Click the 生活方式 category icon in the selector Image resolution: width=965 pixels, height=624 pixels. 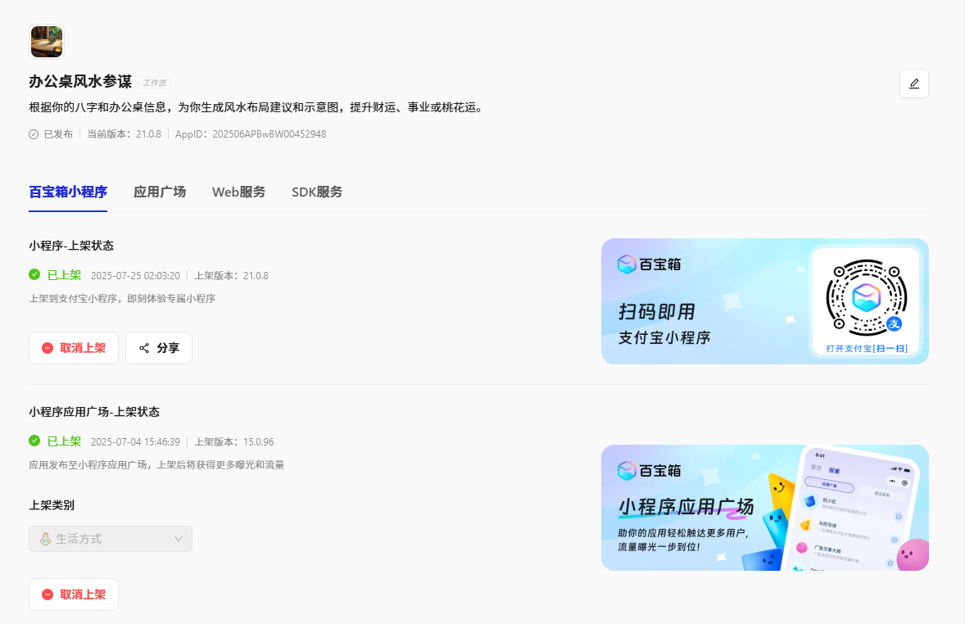point(47,538)
